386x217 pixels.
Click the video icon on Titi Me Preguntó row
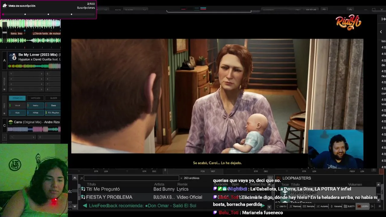point(83,189)
